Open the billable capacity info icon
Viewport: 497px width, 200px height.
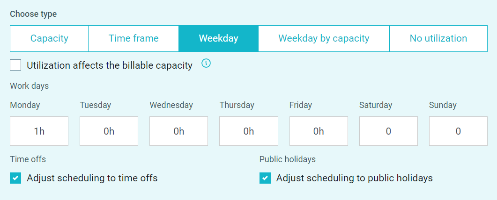(206, 64)
